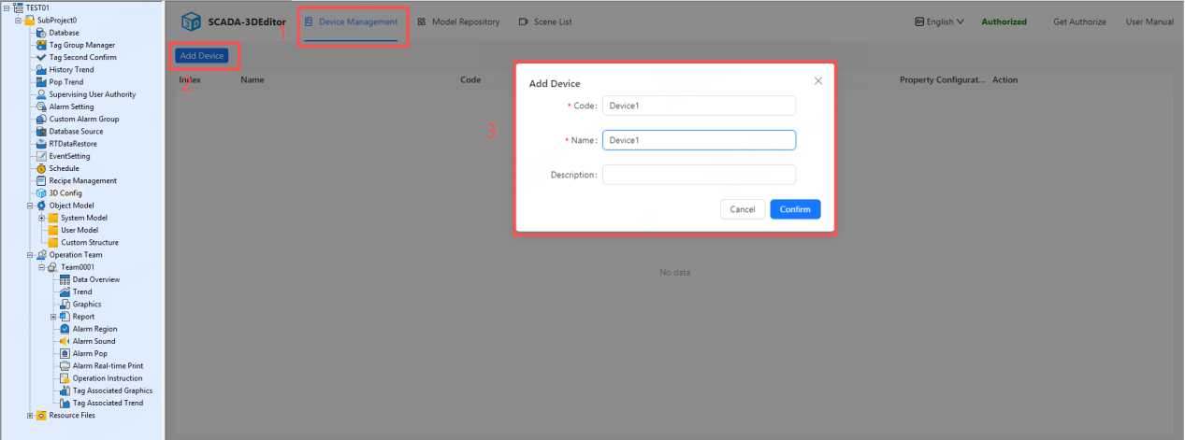Image resolution: width=1185 pixels, height=440 pixels.
Task: Click Cancel in Add Device dialog
Action: point(742,209)
